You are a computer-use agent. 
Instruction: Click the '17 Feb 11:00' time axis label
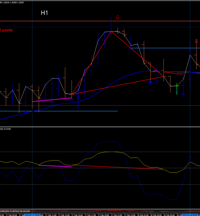tap(51, 215)
